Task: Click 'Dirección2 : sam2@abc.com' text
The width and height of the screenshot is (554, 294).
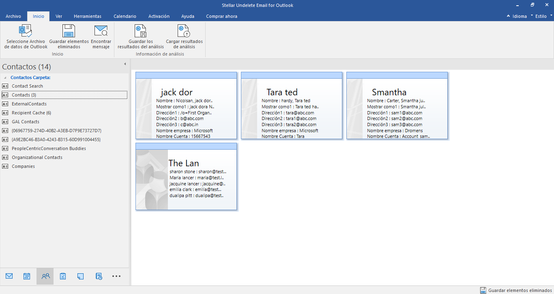Action: pyautogui.click(x=395, y=118)
